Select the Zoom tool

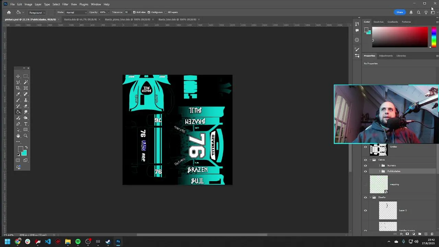(26, 136)
